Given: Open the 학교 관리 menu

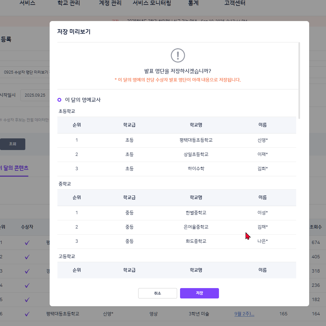Looking at the screenshot, I should 68,3.
